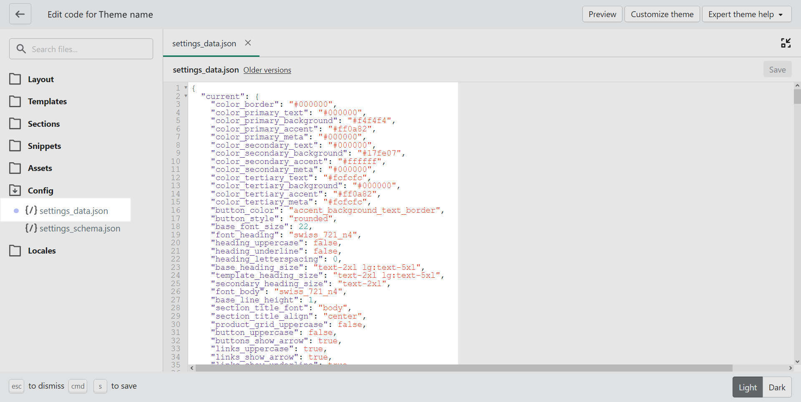Click the Templates folder icon
801x402 pixels.
point(15,101)
